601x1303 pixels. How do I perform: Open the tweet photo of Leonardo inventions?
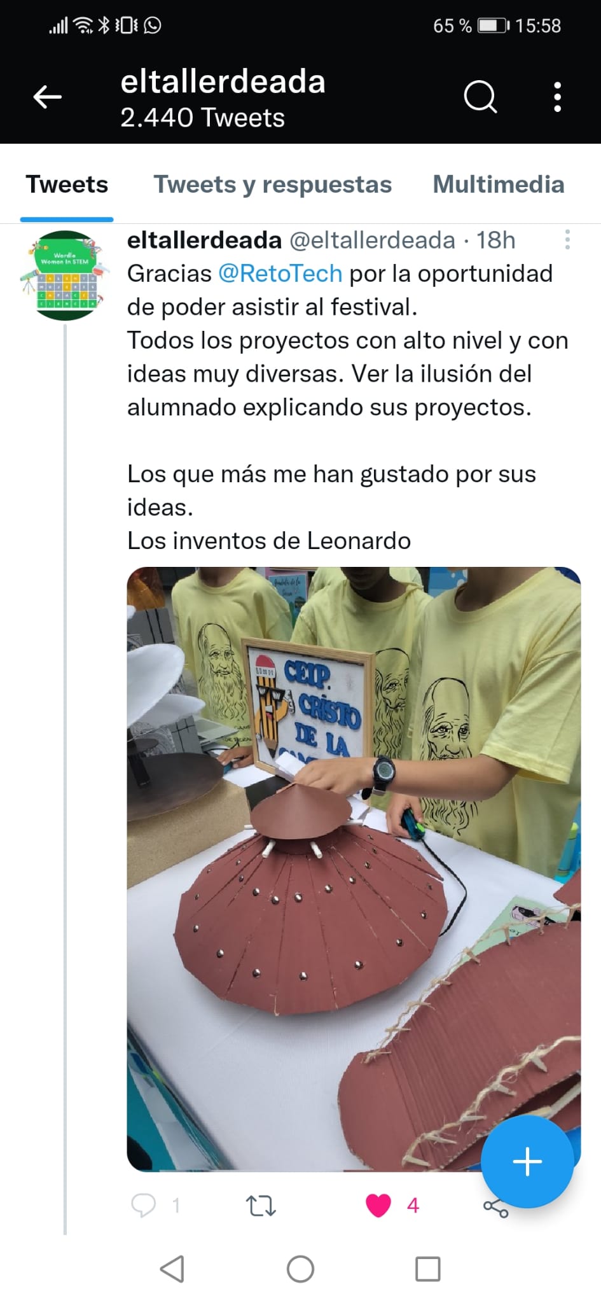(x=354, y=869)
